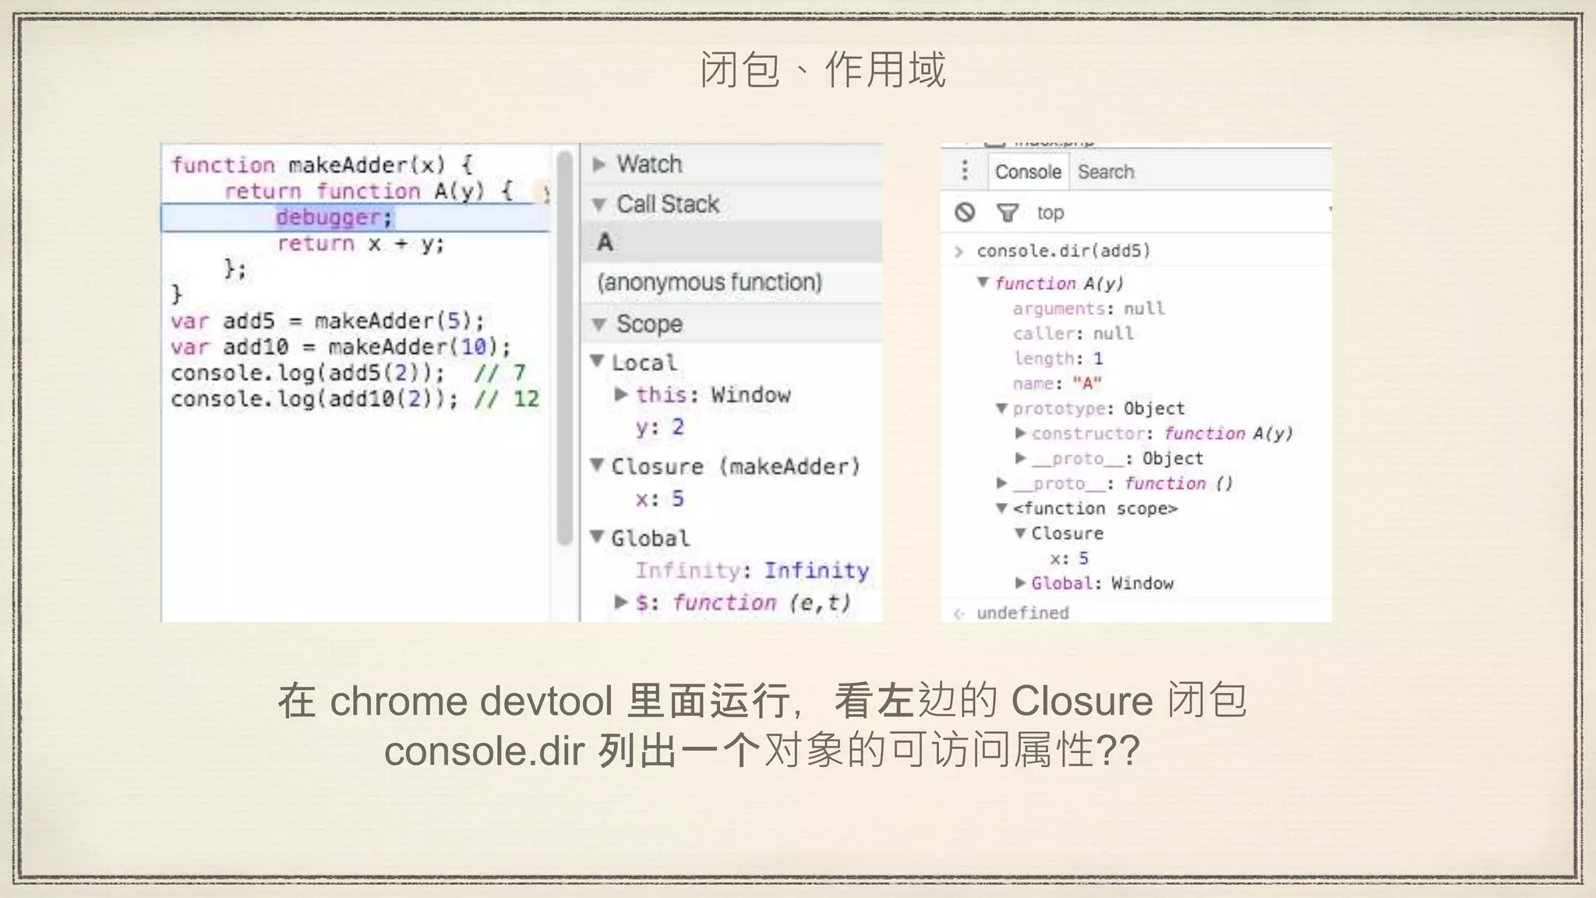Click the Infinity: Infinity global entry
The image size is (1596, 898).
[x=751, y=571]
